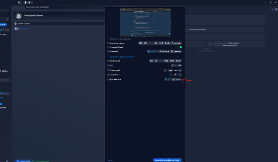Viewport: 278px width, 162px height.
Task: Set privacy to Prywatny
Action: pyautogui.click(x=176, y=52)
